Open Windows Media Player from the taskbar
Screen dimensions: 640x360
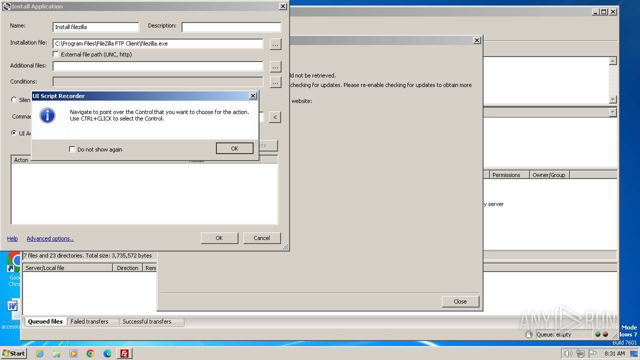point(73,353)
